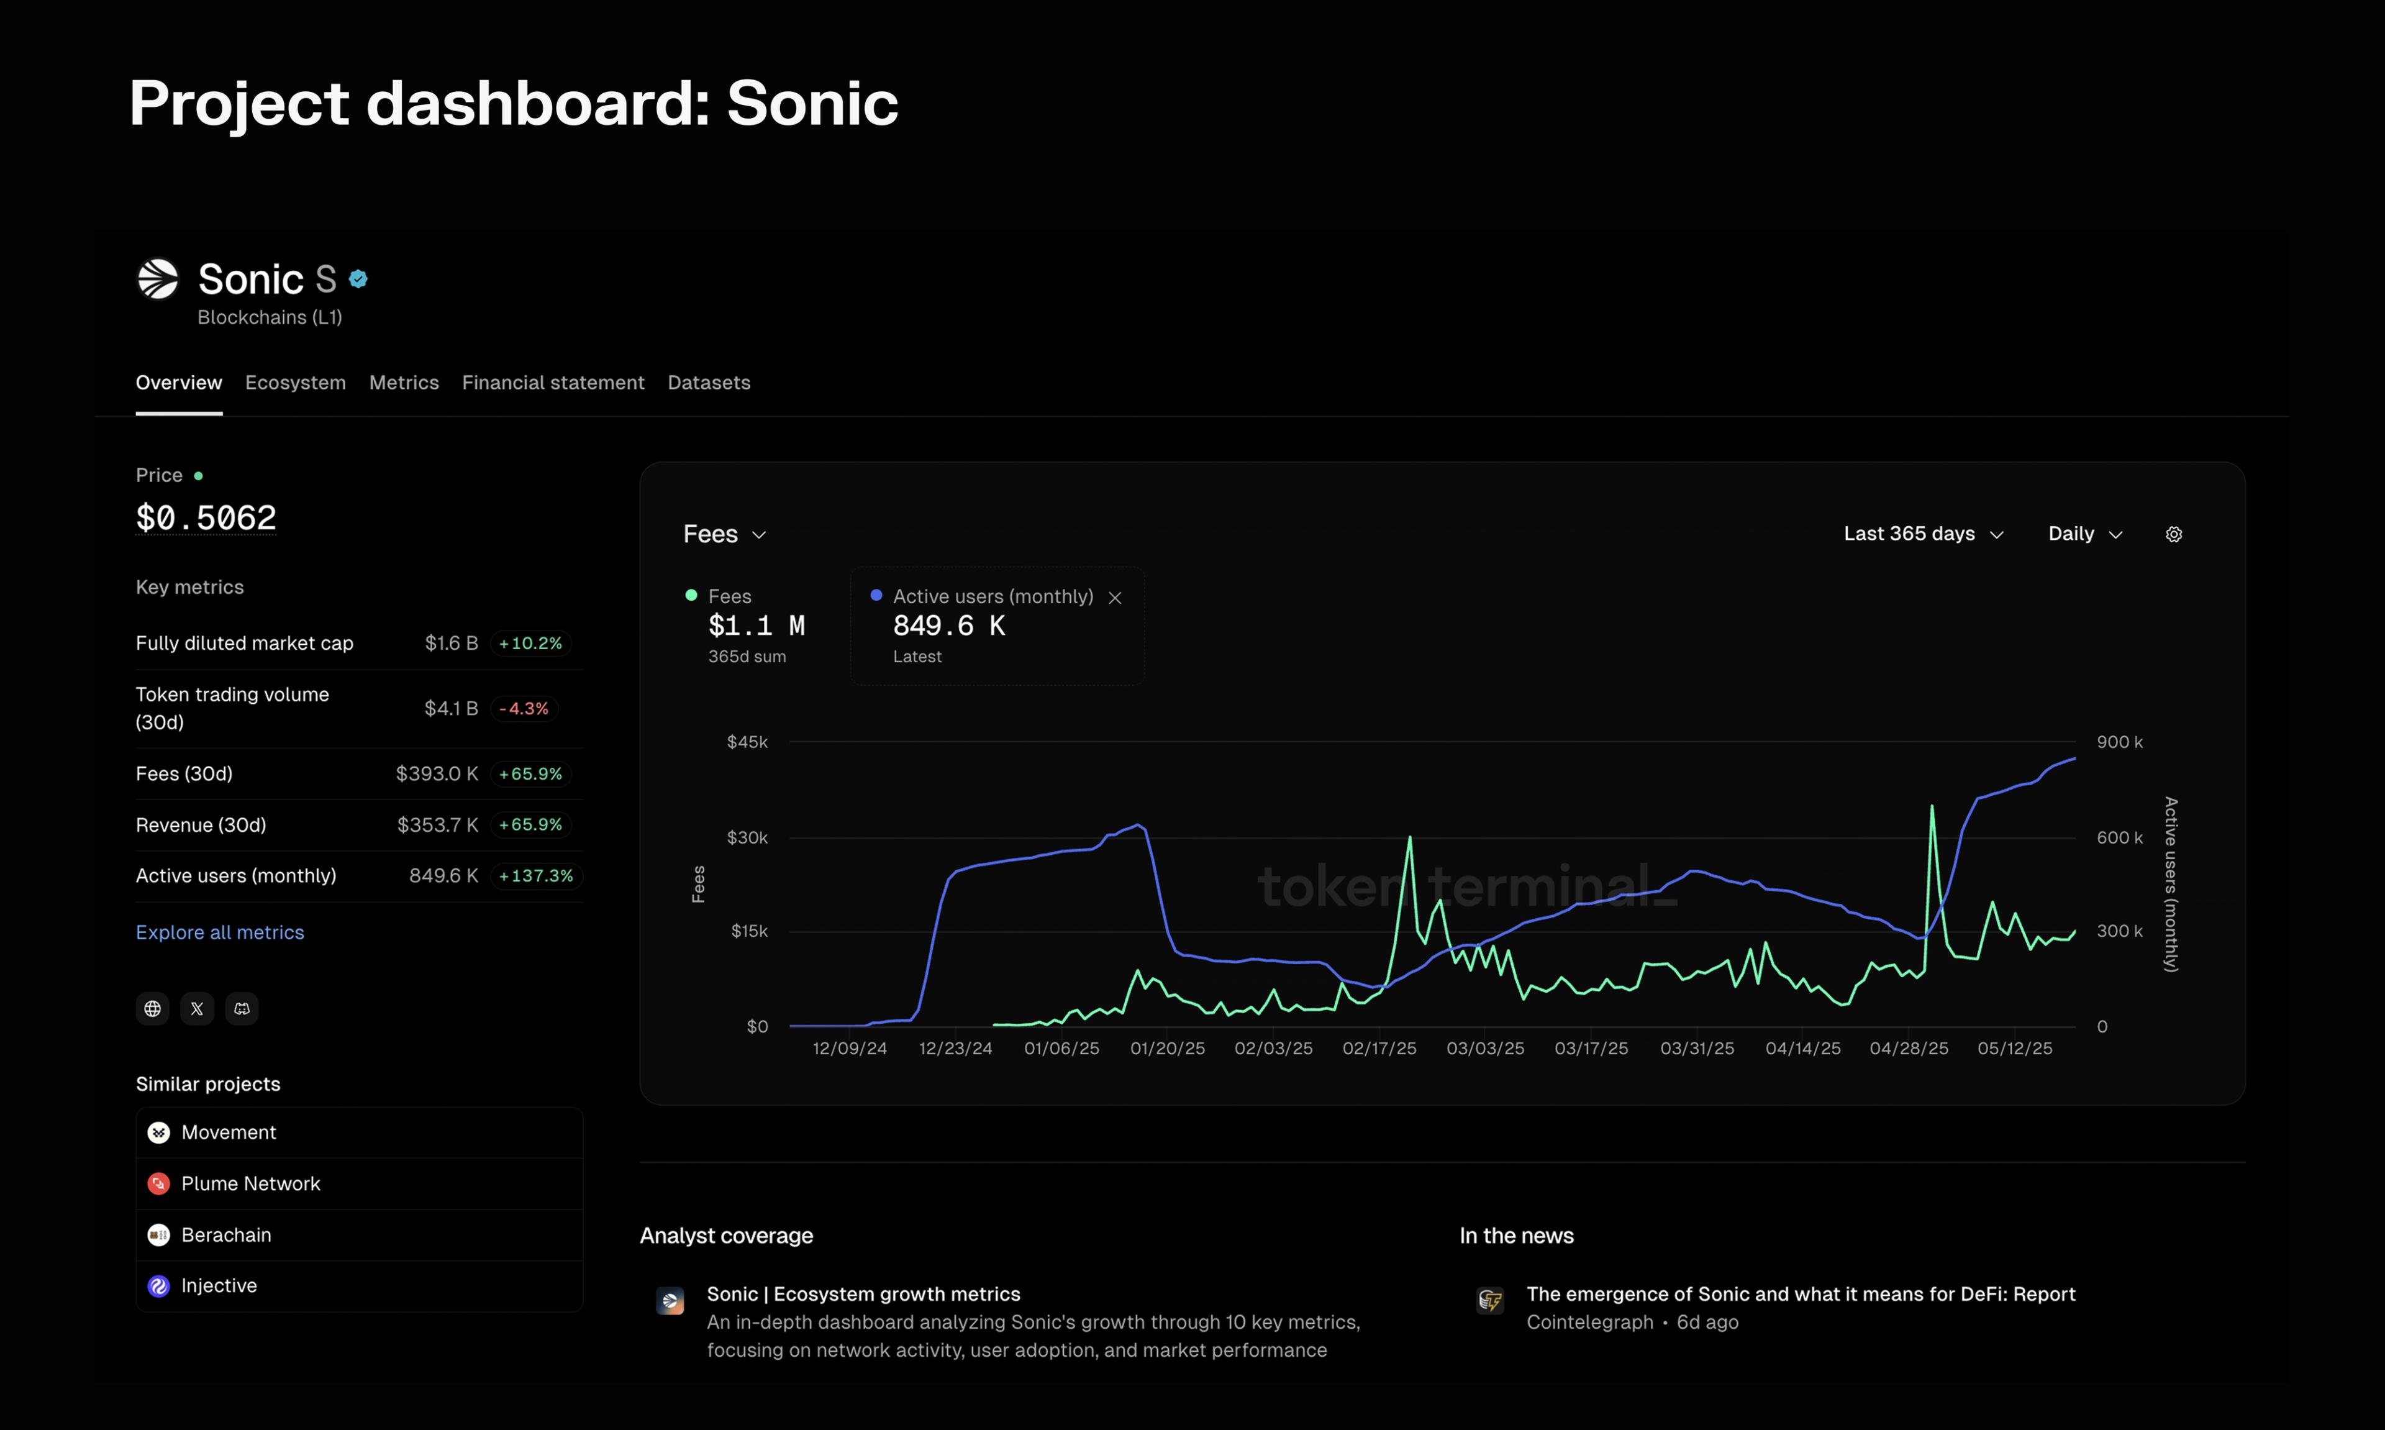Click the green live price indicator dot
This screenshot has height=1430, width=2385.
click(x=198, y=476)
